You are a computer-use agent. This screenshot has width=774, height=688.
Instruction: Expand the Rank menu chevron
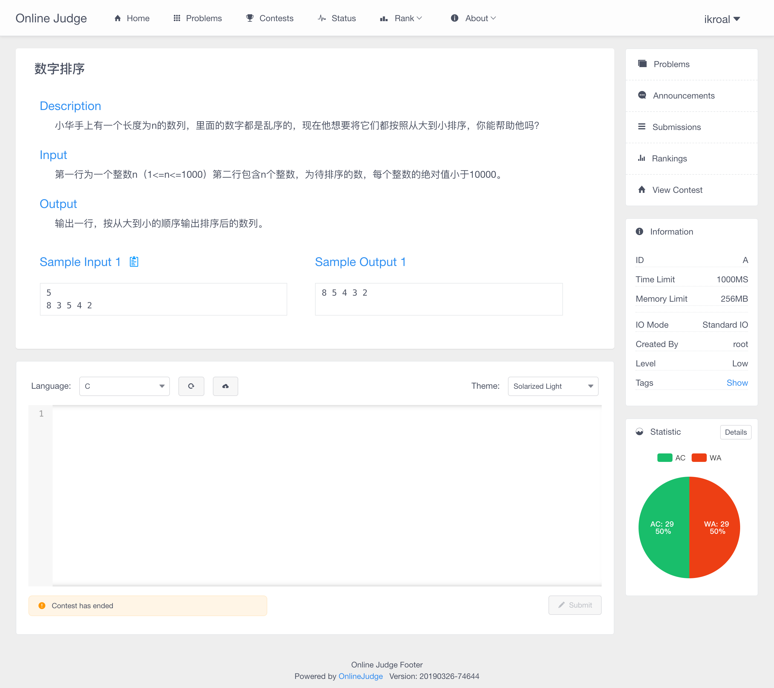[419, 18]
